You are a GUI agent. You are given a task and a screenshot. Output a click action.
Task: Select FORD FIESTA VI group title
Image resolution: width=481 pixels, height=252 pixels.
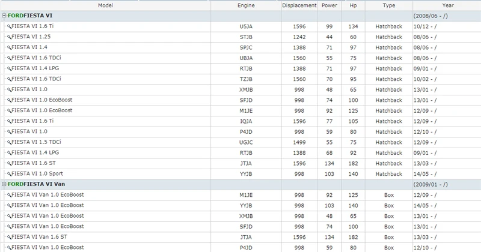[30, 16]
